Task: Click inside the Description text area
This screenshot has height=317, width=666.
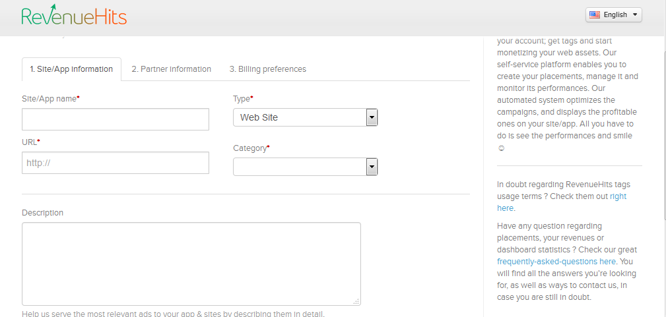Action: [x=191, y=264]
